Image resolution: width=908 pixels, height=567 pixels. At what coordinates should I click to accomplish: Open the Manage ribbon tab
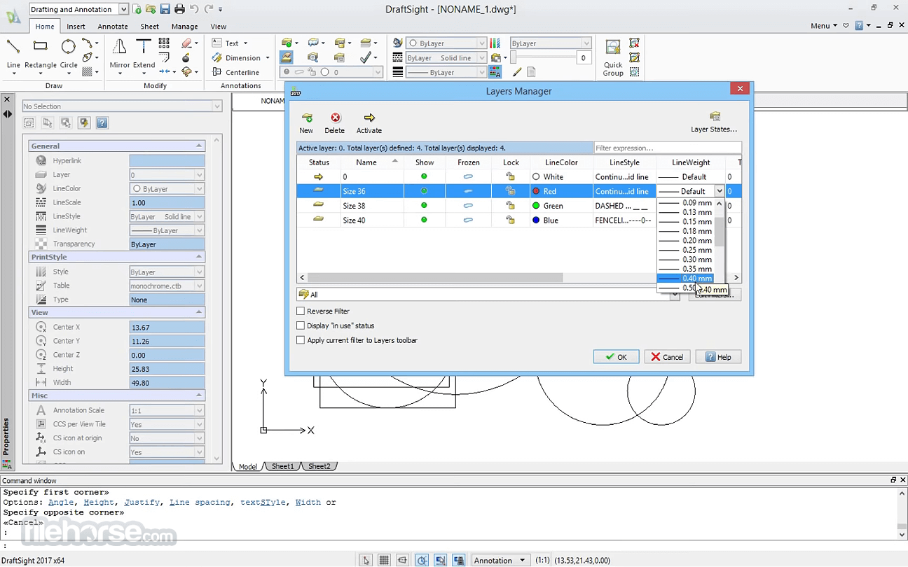185,27
